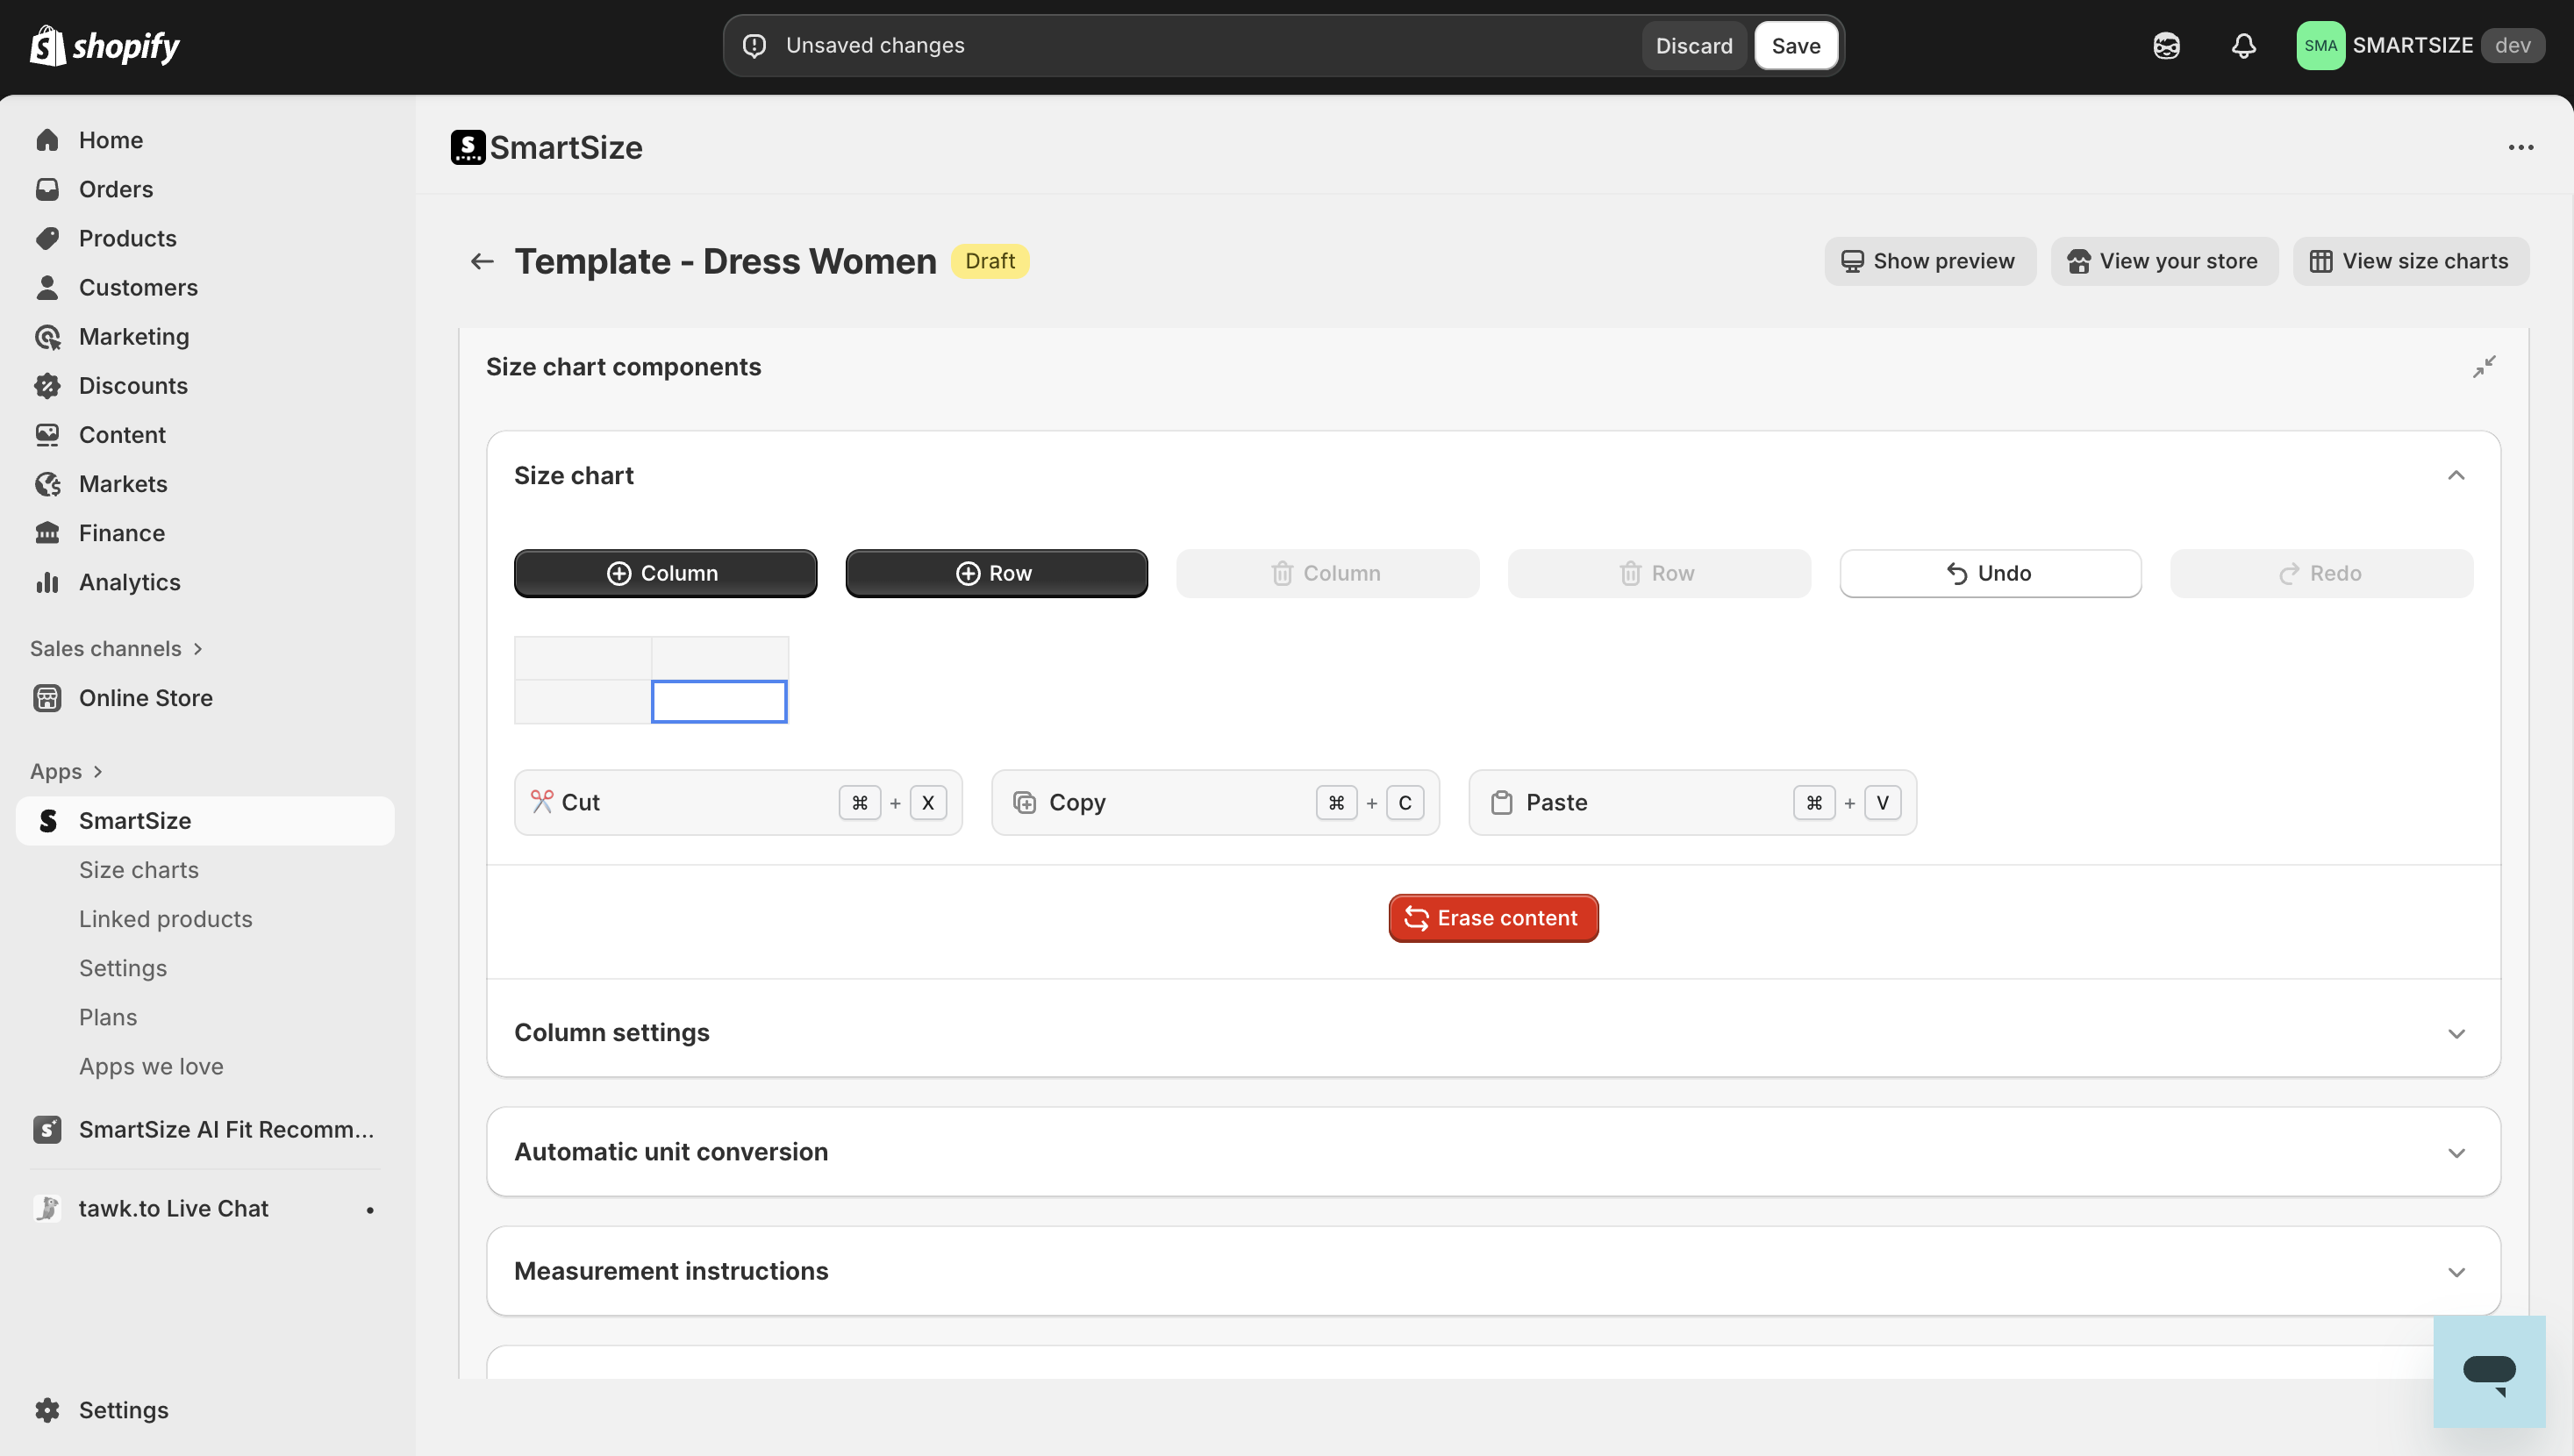Image resolution: width=2574 pixels, height=1456 pixels.
Task: Open Linked products in sidebar
Action: 165,919
